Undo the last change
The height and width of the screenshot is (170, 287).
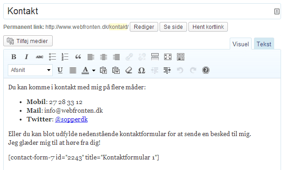pyautogui.click(x=180, y=70)
